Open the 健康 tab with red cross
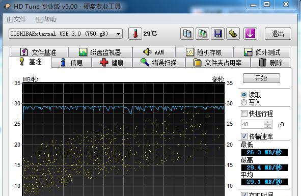The height and width of the screenshot is (196, 301). point(112,63)
